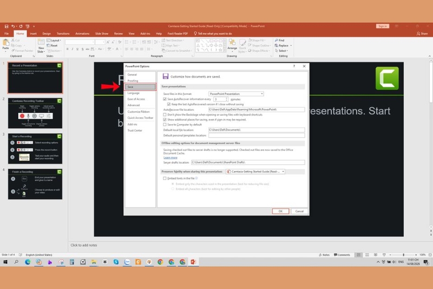This screenshot has width=433, height=289.
Task: Open the Notes pane from status bar
Action: [x=324, y=255]
